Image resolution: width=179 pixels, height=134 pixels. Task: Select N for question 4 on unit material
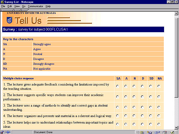coord(134,116)
